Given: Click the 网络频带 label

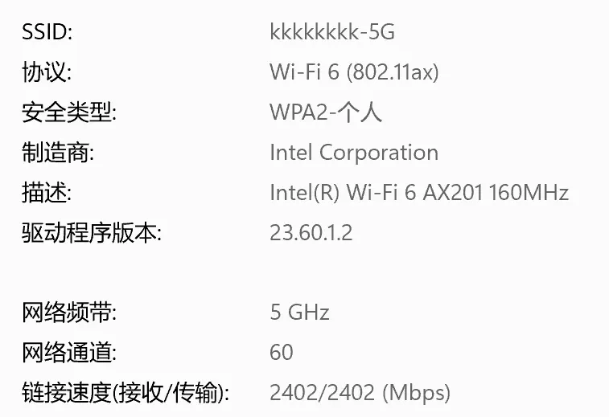Looking at the screenshot, I should click(69, 312).
